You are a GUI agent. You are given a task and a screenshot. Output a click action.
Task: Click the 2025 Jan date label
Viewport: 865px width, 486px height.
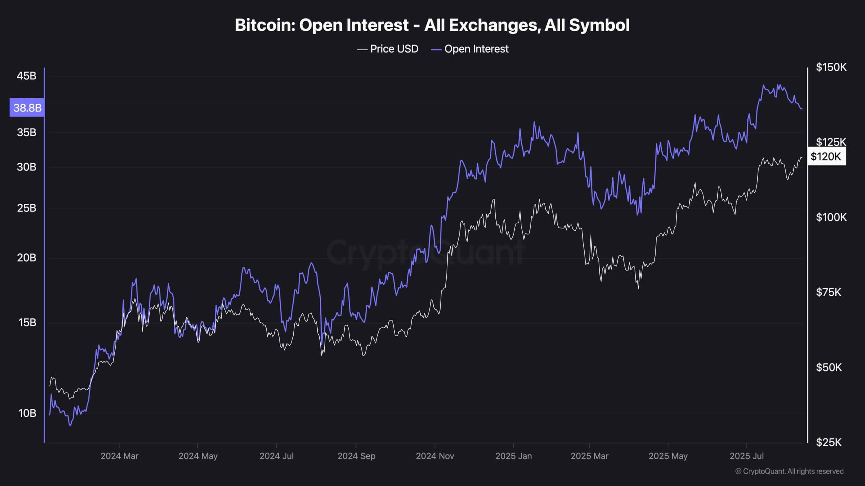pyautogui.click(x=513, y=456)
